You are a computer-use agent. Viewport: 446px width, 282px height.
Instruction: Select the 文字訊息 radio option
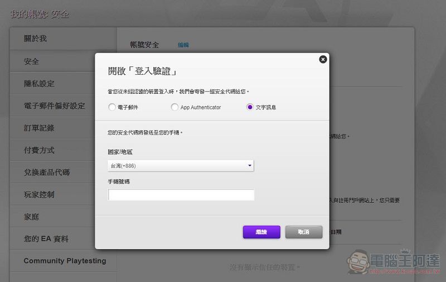coord(250,107)
